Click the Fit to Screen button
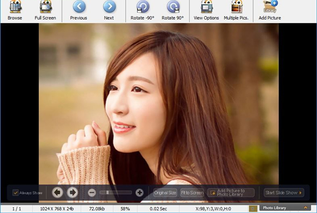 click(x=192, y=192)
